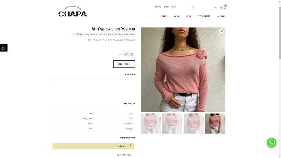This screenshot has height=158, width=281.
Task: Open the shopping cart icon
Action: 224,7
